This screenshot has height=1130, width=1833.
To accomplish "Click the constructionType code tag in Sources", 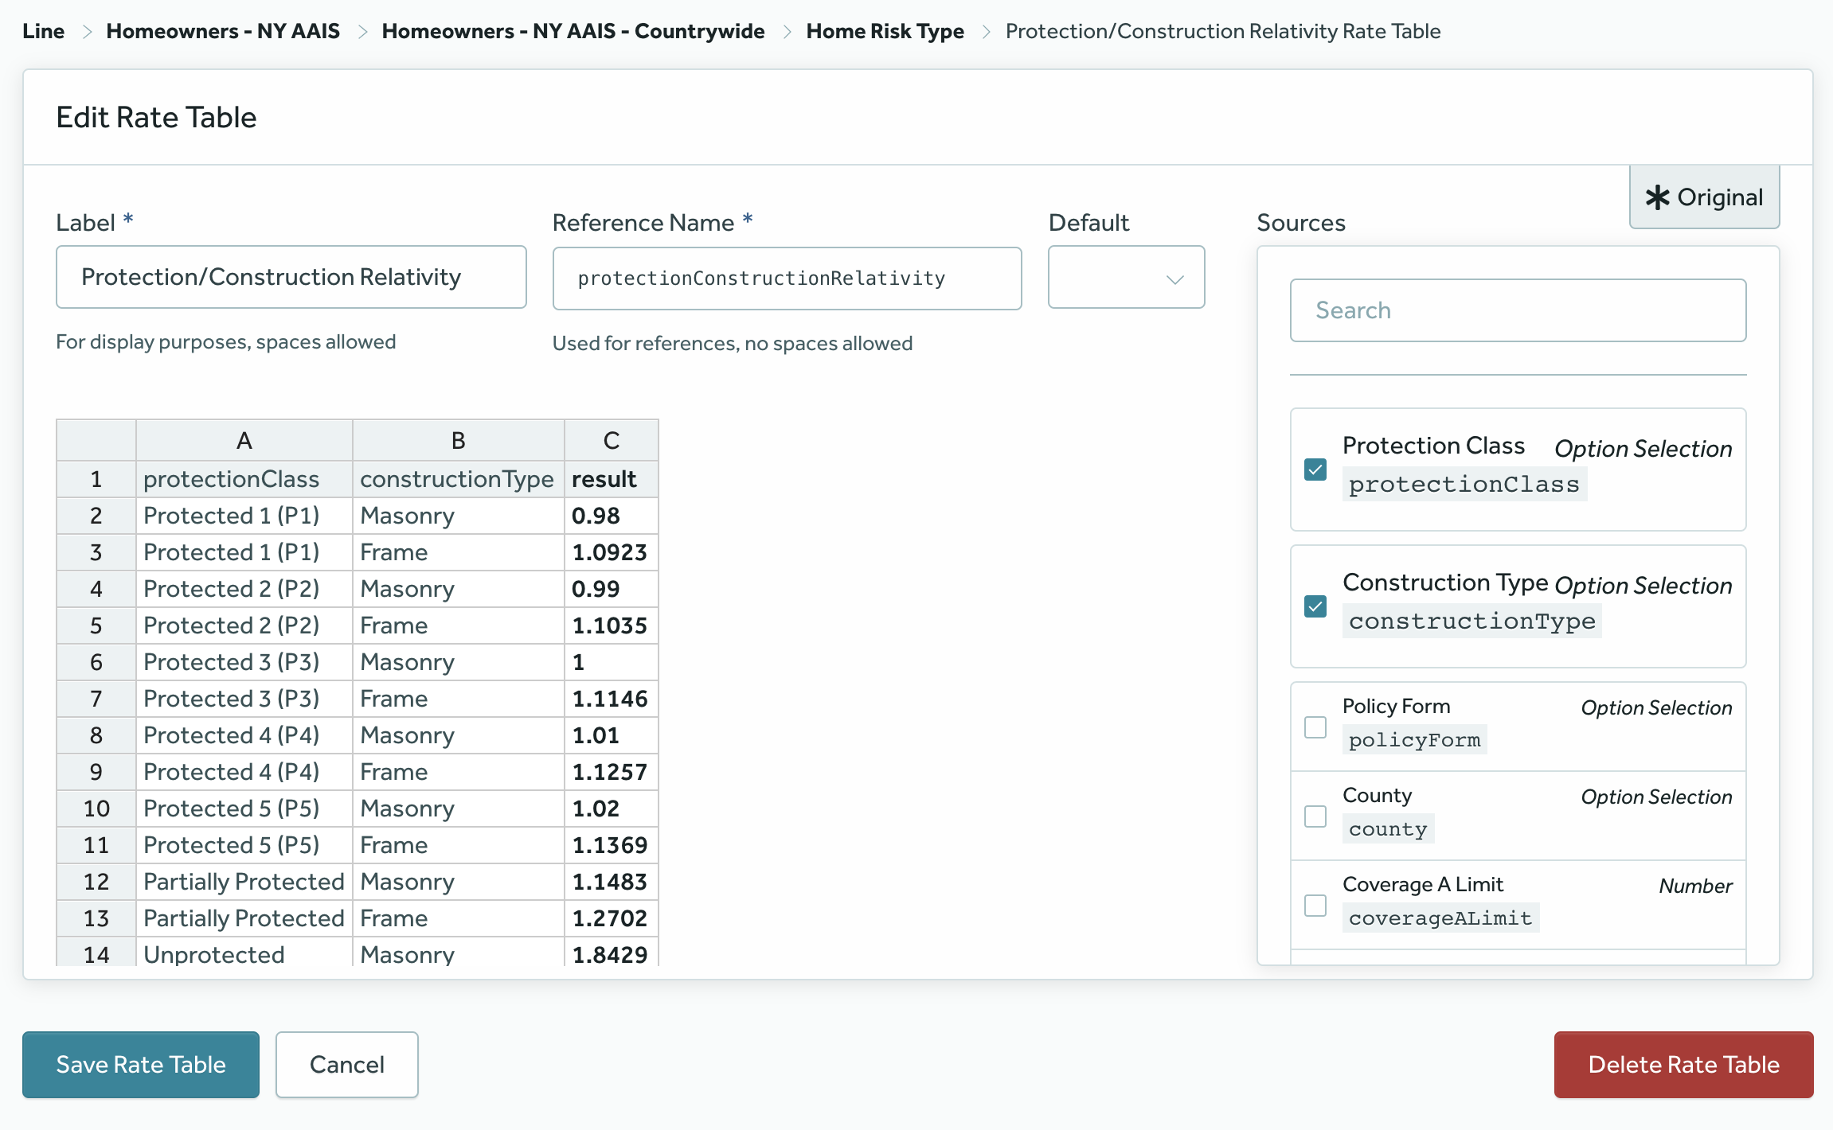I will click(1472, 621).
